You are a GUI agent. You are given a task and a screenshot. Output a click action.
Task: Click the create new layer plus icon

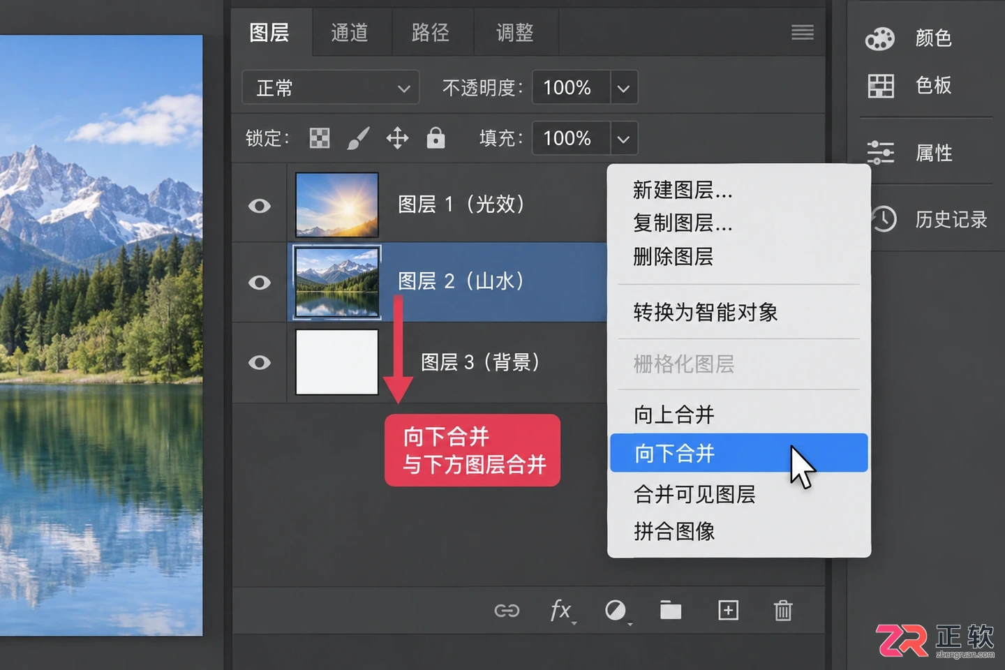[x=728, y=610]
